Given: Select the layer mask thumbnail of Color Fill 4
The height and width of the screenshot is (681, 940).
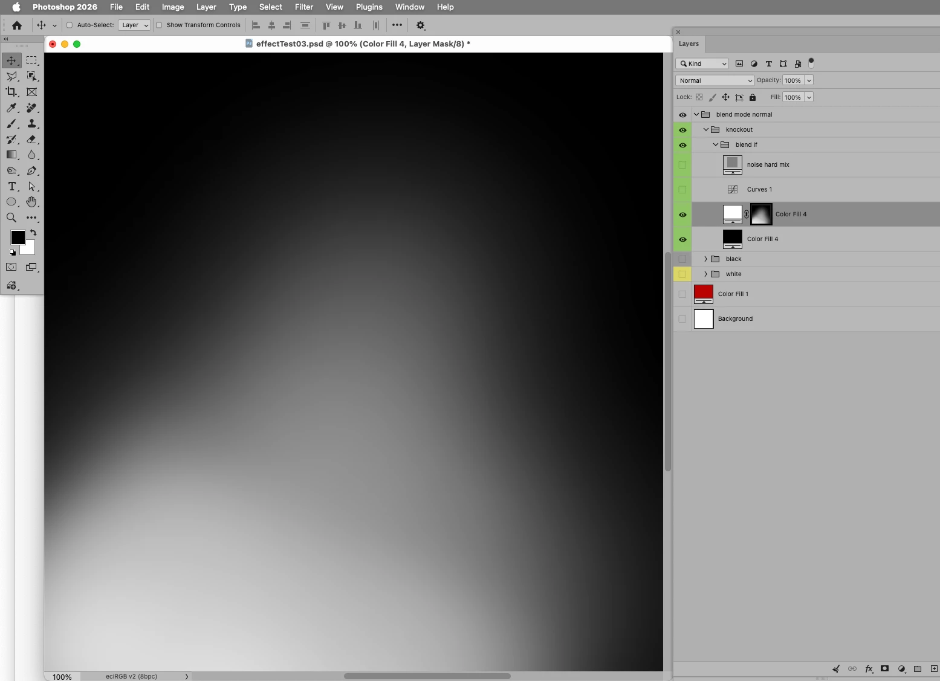Looking at the screenshot, I should [x=761, y=214].
